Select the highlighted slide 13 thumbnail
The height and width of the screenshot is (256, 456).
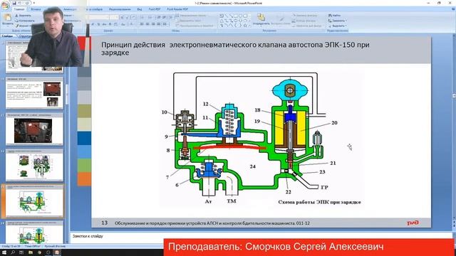(x=34, y=201)
